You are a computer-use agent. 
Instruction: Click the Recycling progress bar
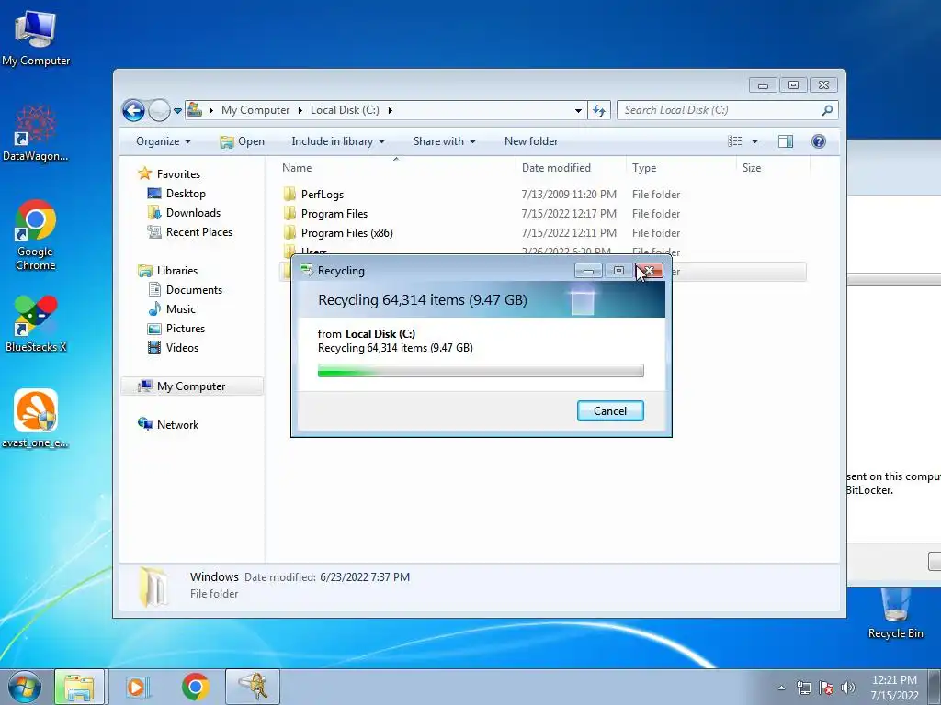coord(481,371)
